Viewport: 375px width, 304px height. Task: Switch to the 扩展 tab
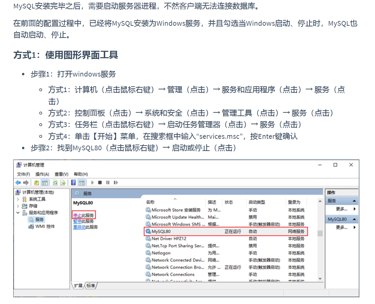click(78, 286)
